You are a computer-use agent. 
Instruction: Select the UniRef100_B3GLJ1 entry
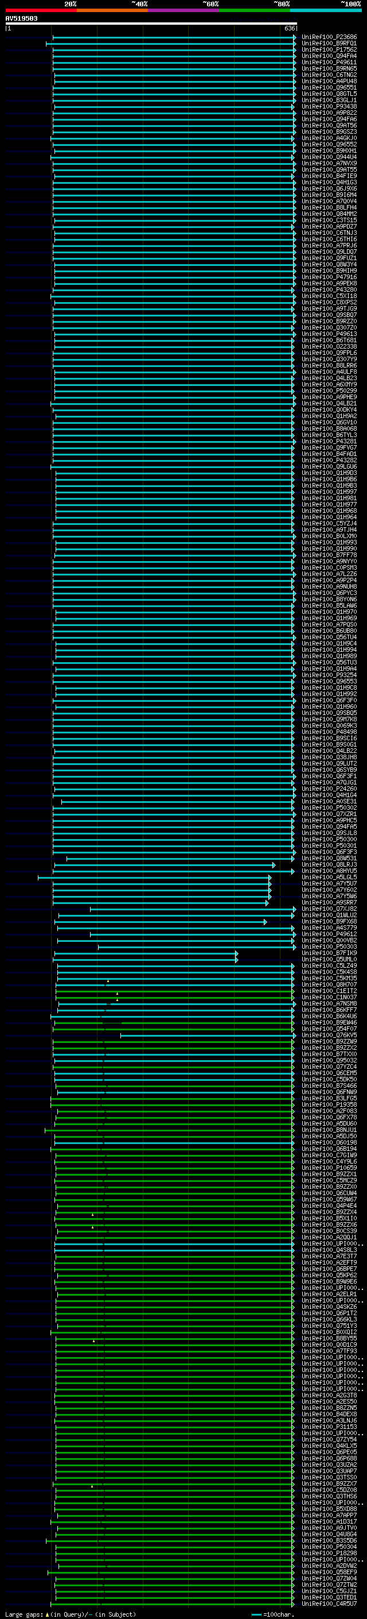pos(329,100)
